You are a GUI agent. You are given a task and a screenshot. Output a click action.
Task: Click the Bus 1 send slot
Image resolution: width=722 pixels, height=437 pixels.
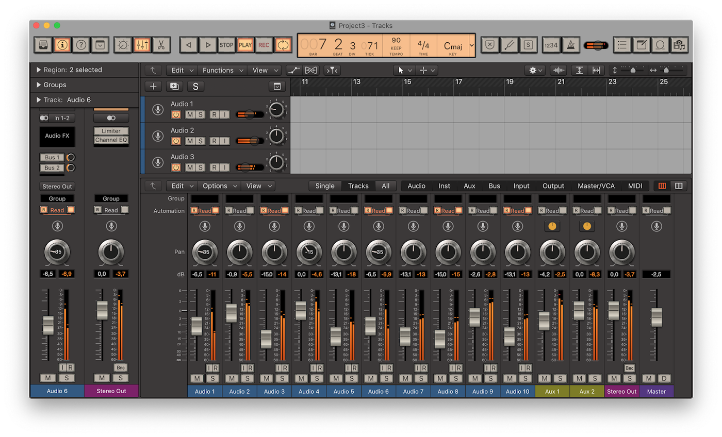tap(52, 157)
